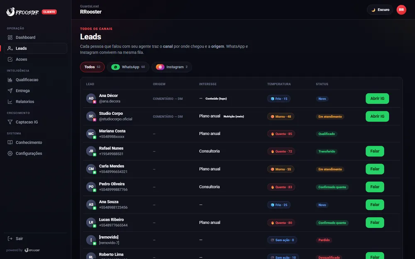Open Conhecimento page
The height and width of the screenshot is (259, 415).
(35, 143)
